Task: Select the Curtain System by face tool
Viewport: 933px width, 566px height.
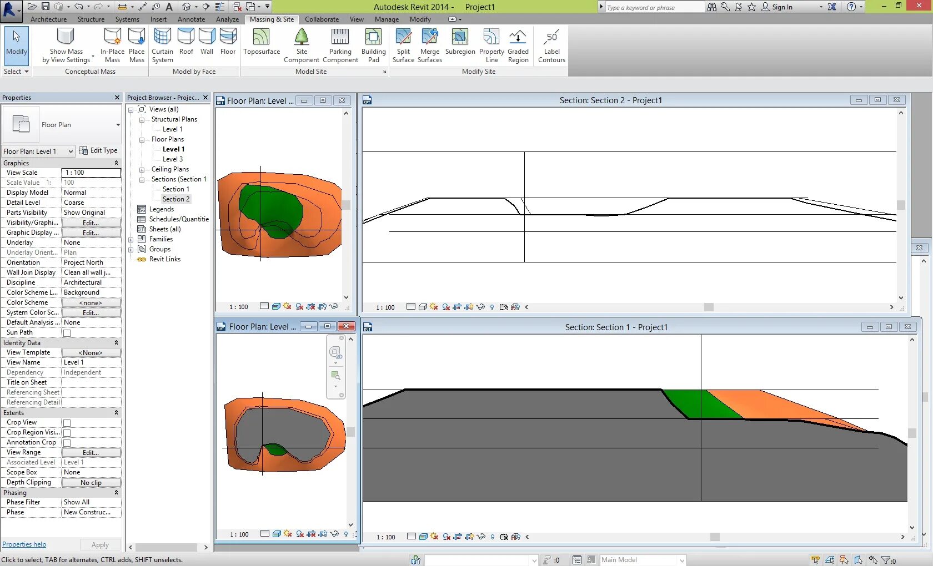Action: coord(162,46)
